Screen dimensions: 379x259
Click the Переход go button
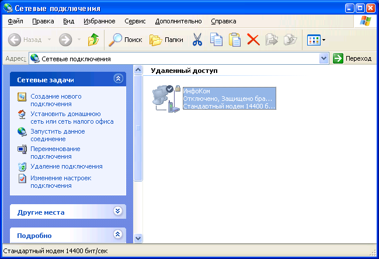[x=352, y=58]
